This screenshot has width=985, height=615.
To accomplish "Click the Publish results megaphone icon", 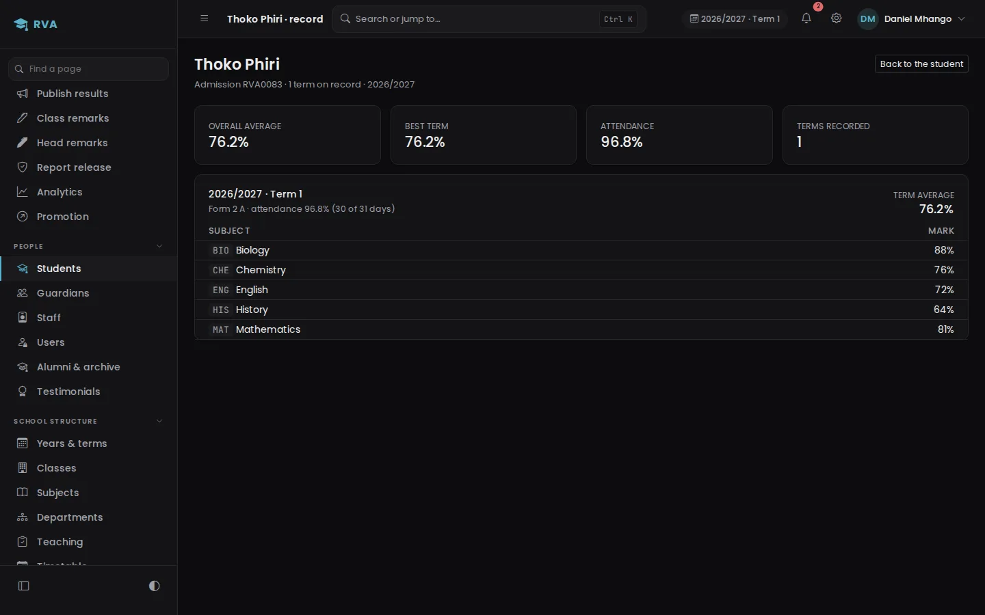I will tap(23, 94).
